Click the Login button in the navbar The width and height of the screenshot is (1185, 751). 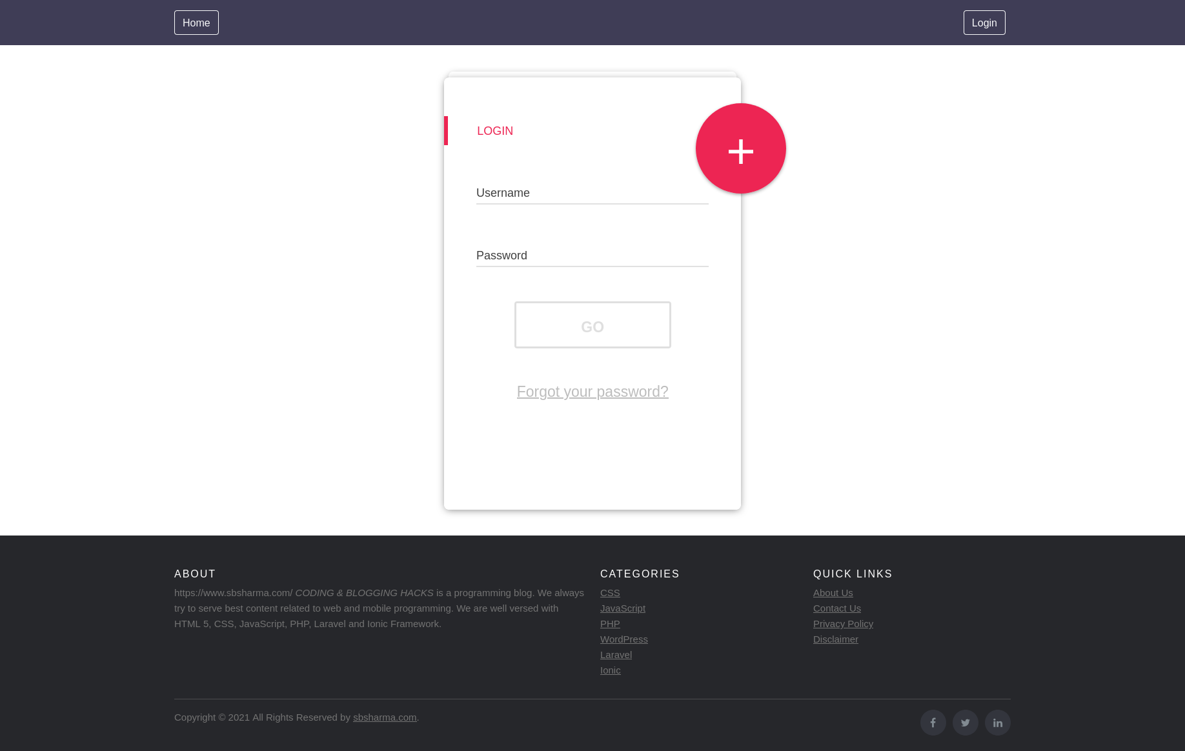coord(984,23)
